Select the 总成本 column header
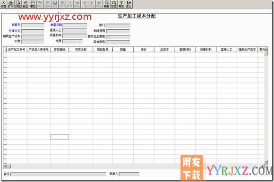Image resolution: width=274 pixels, height=182 pixels. pyautogui.click(x=164, y=50)
